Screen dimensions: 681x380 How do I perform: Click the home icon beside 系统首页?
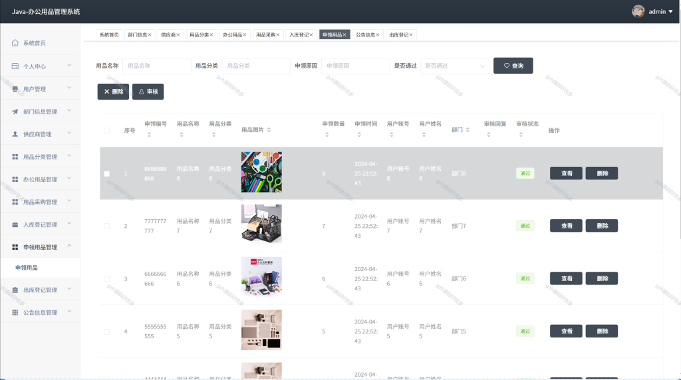[x=15, y=43]
